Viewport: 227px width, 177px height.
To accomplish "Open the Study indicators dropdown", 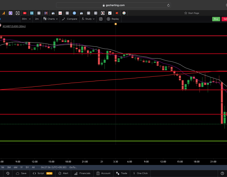I will pos(88,19).
